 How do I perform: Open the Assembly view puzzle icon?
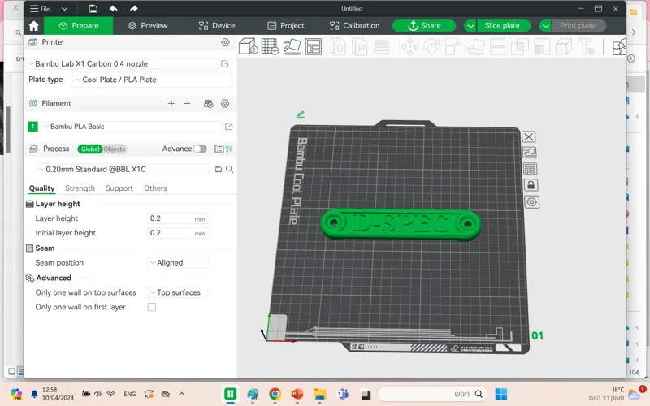(x=620, y=47)
